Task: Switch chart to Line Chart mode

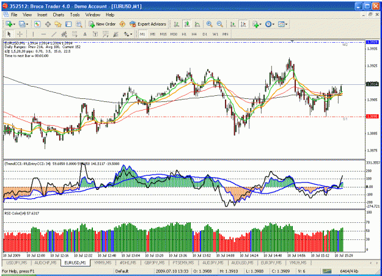Action: click(197, 24)
